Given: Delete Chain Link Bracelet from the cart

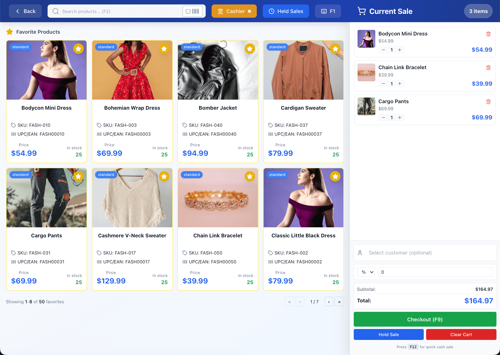Looking at the screenshot, I should point(488,67).
